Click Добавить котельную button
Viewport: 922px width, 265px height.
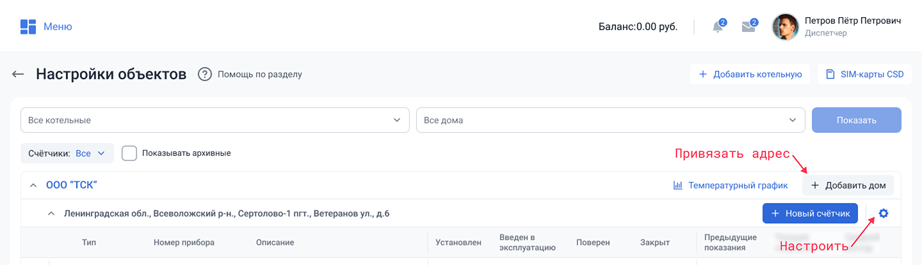(750, 74)
